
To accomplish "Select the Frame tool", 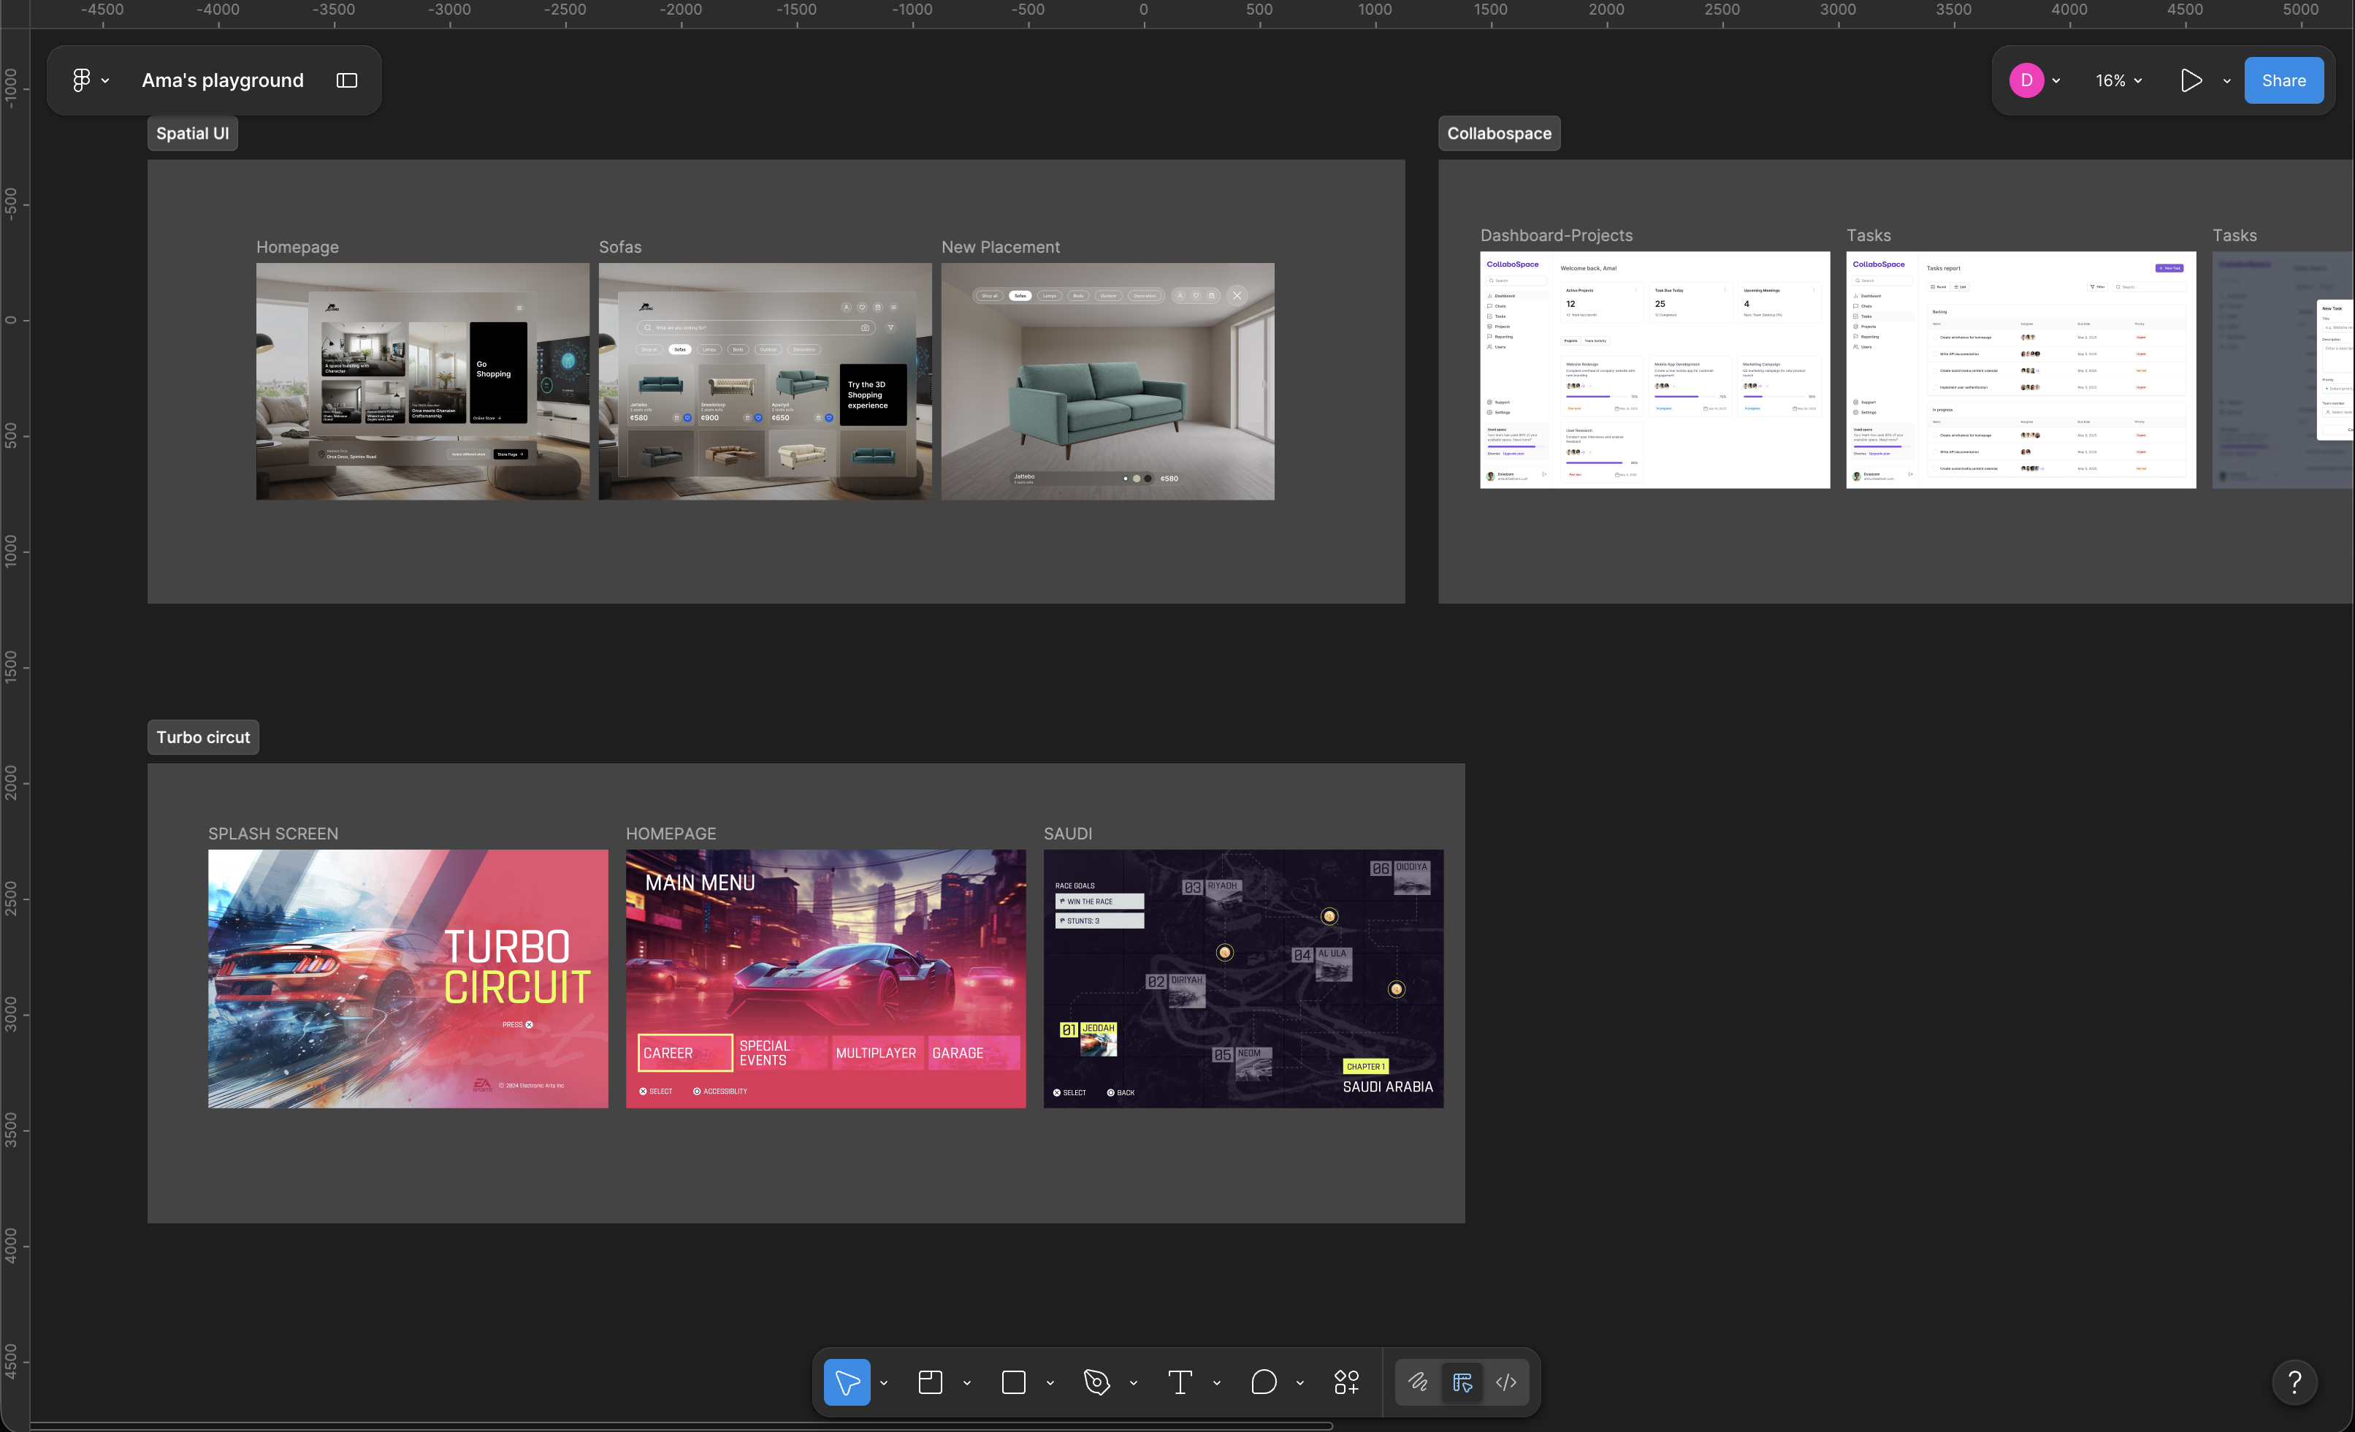I will coord(930,1382).
